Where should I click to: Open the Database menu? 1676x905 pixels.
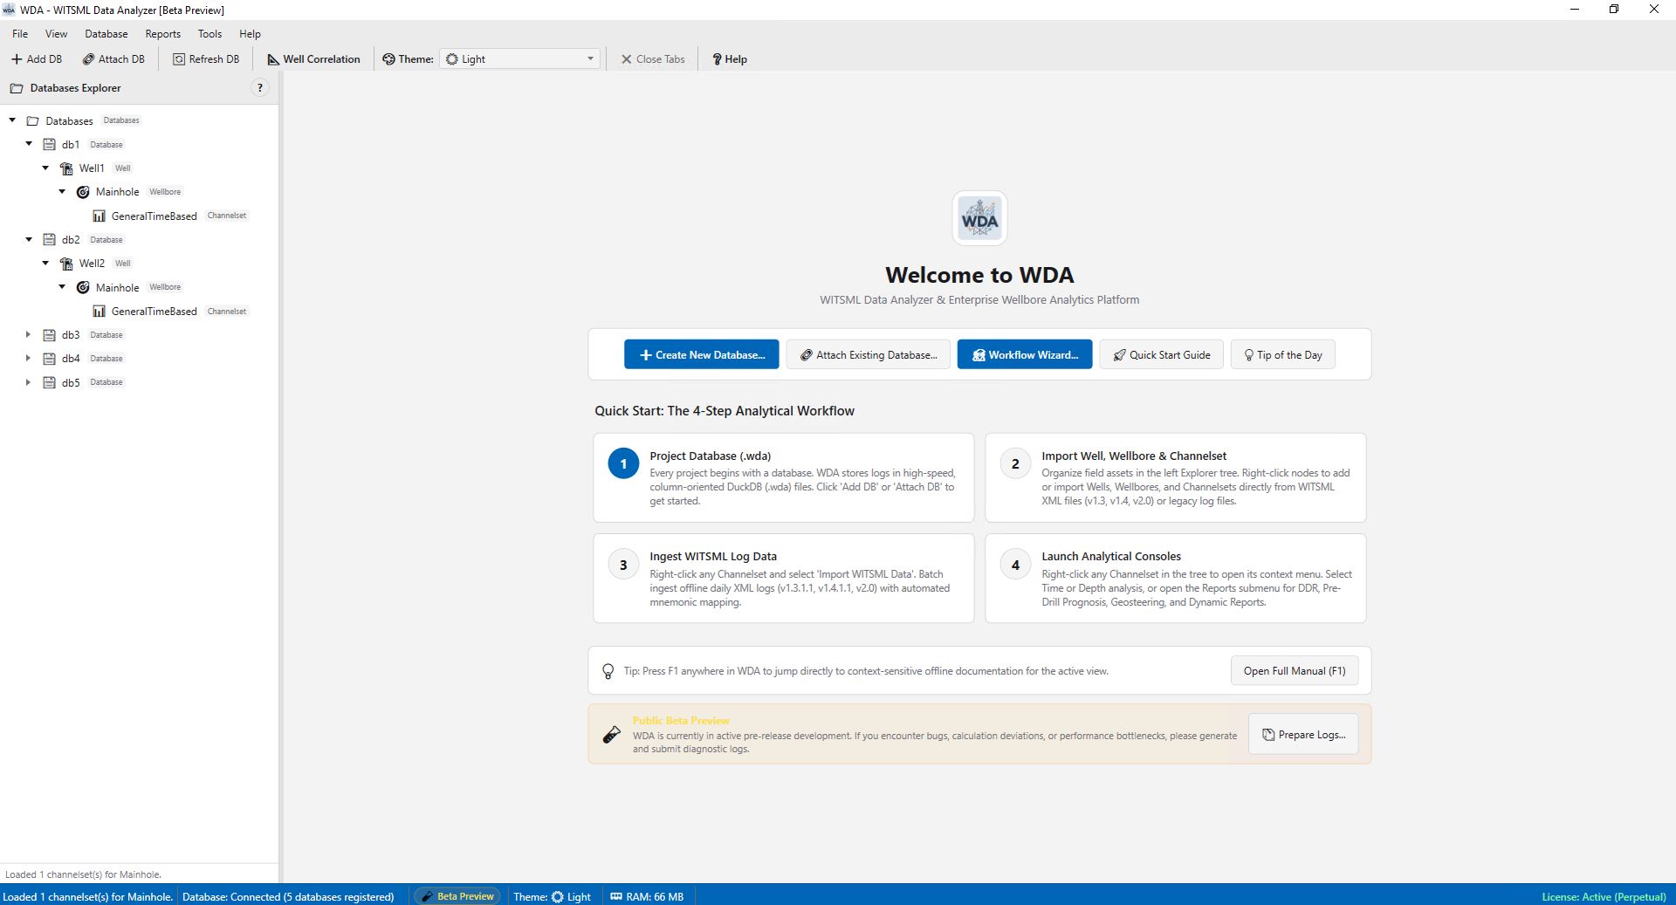106,34
